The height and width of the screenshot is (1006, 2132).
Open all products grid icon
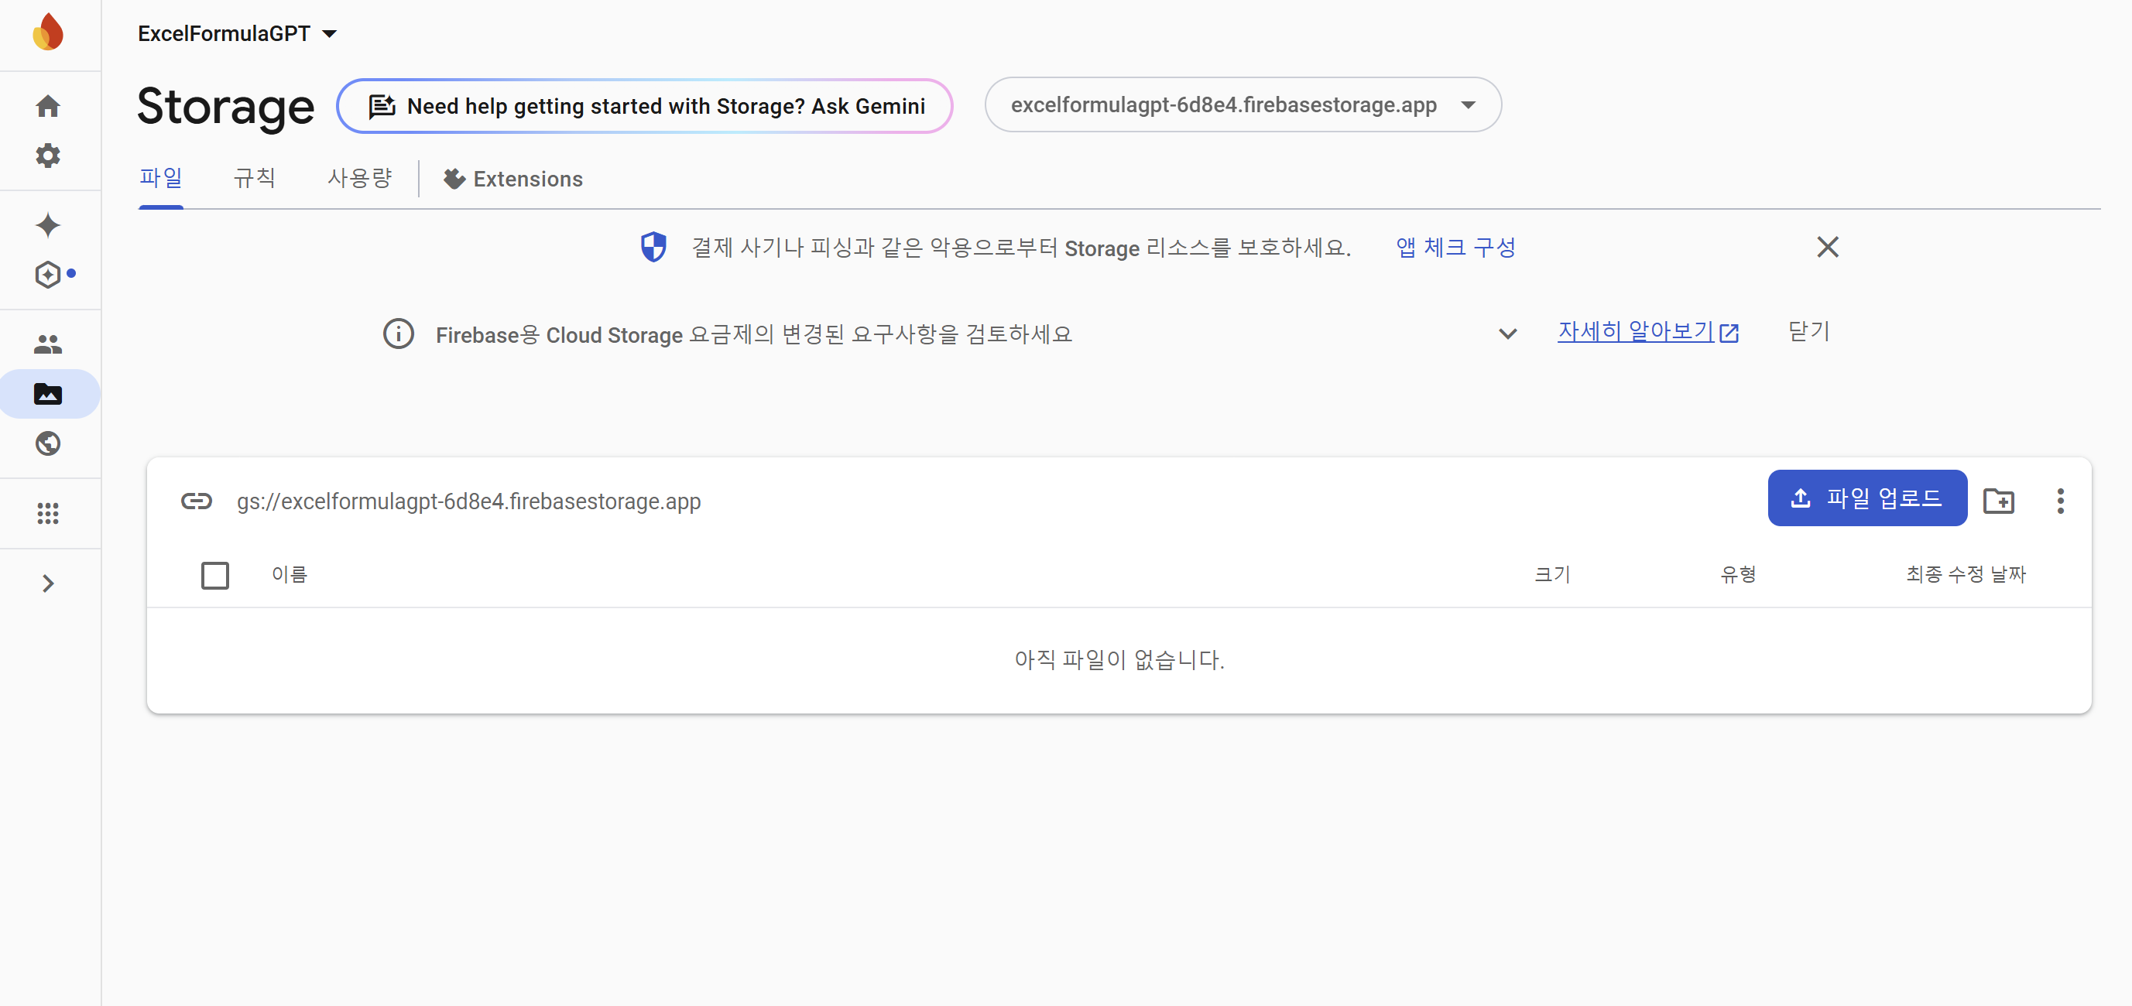48,514
